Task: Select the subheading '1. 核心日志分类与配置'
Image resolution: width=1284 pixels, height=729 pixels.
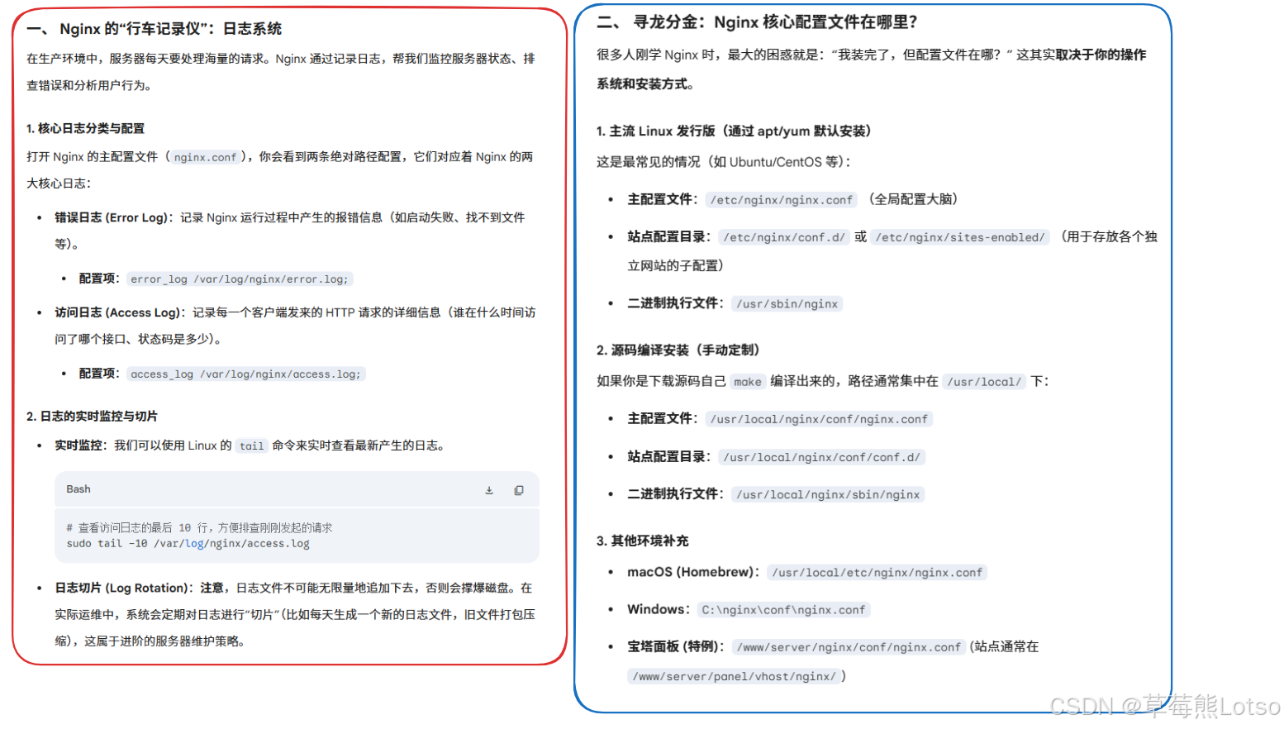Action: pyautogui.click(x=86, y=128)
